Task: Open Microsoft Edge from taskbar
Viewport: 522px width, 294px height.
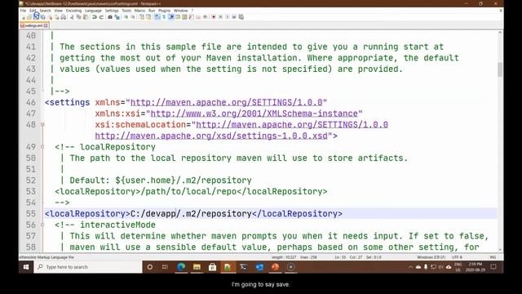Action: pos(181,267)
